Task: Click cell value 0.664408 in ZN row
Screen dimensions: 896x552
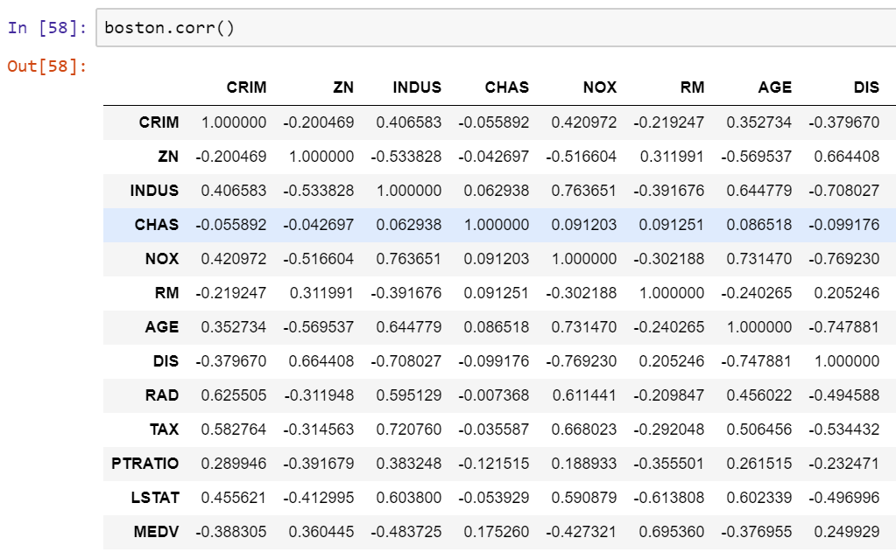Action: (x=847, y=157)
